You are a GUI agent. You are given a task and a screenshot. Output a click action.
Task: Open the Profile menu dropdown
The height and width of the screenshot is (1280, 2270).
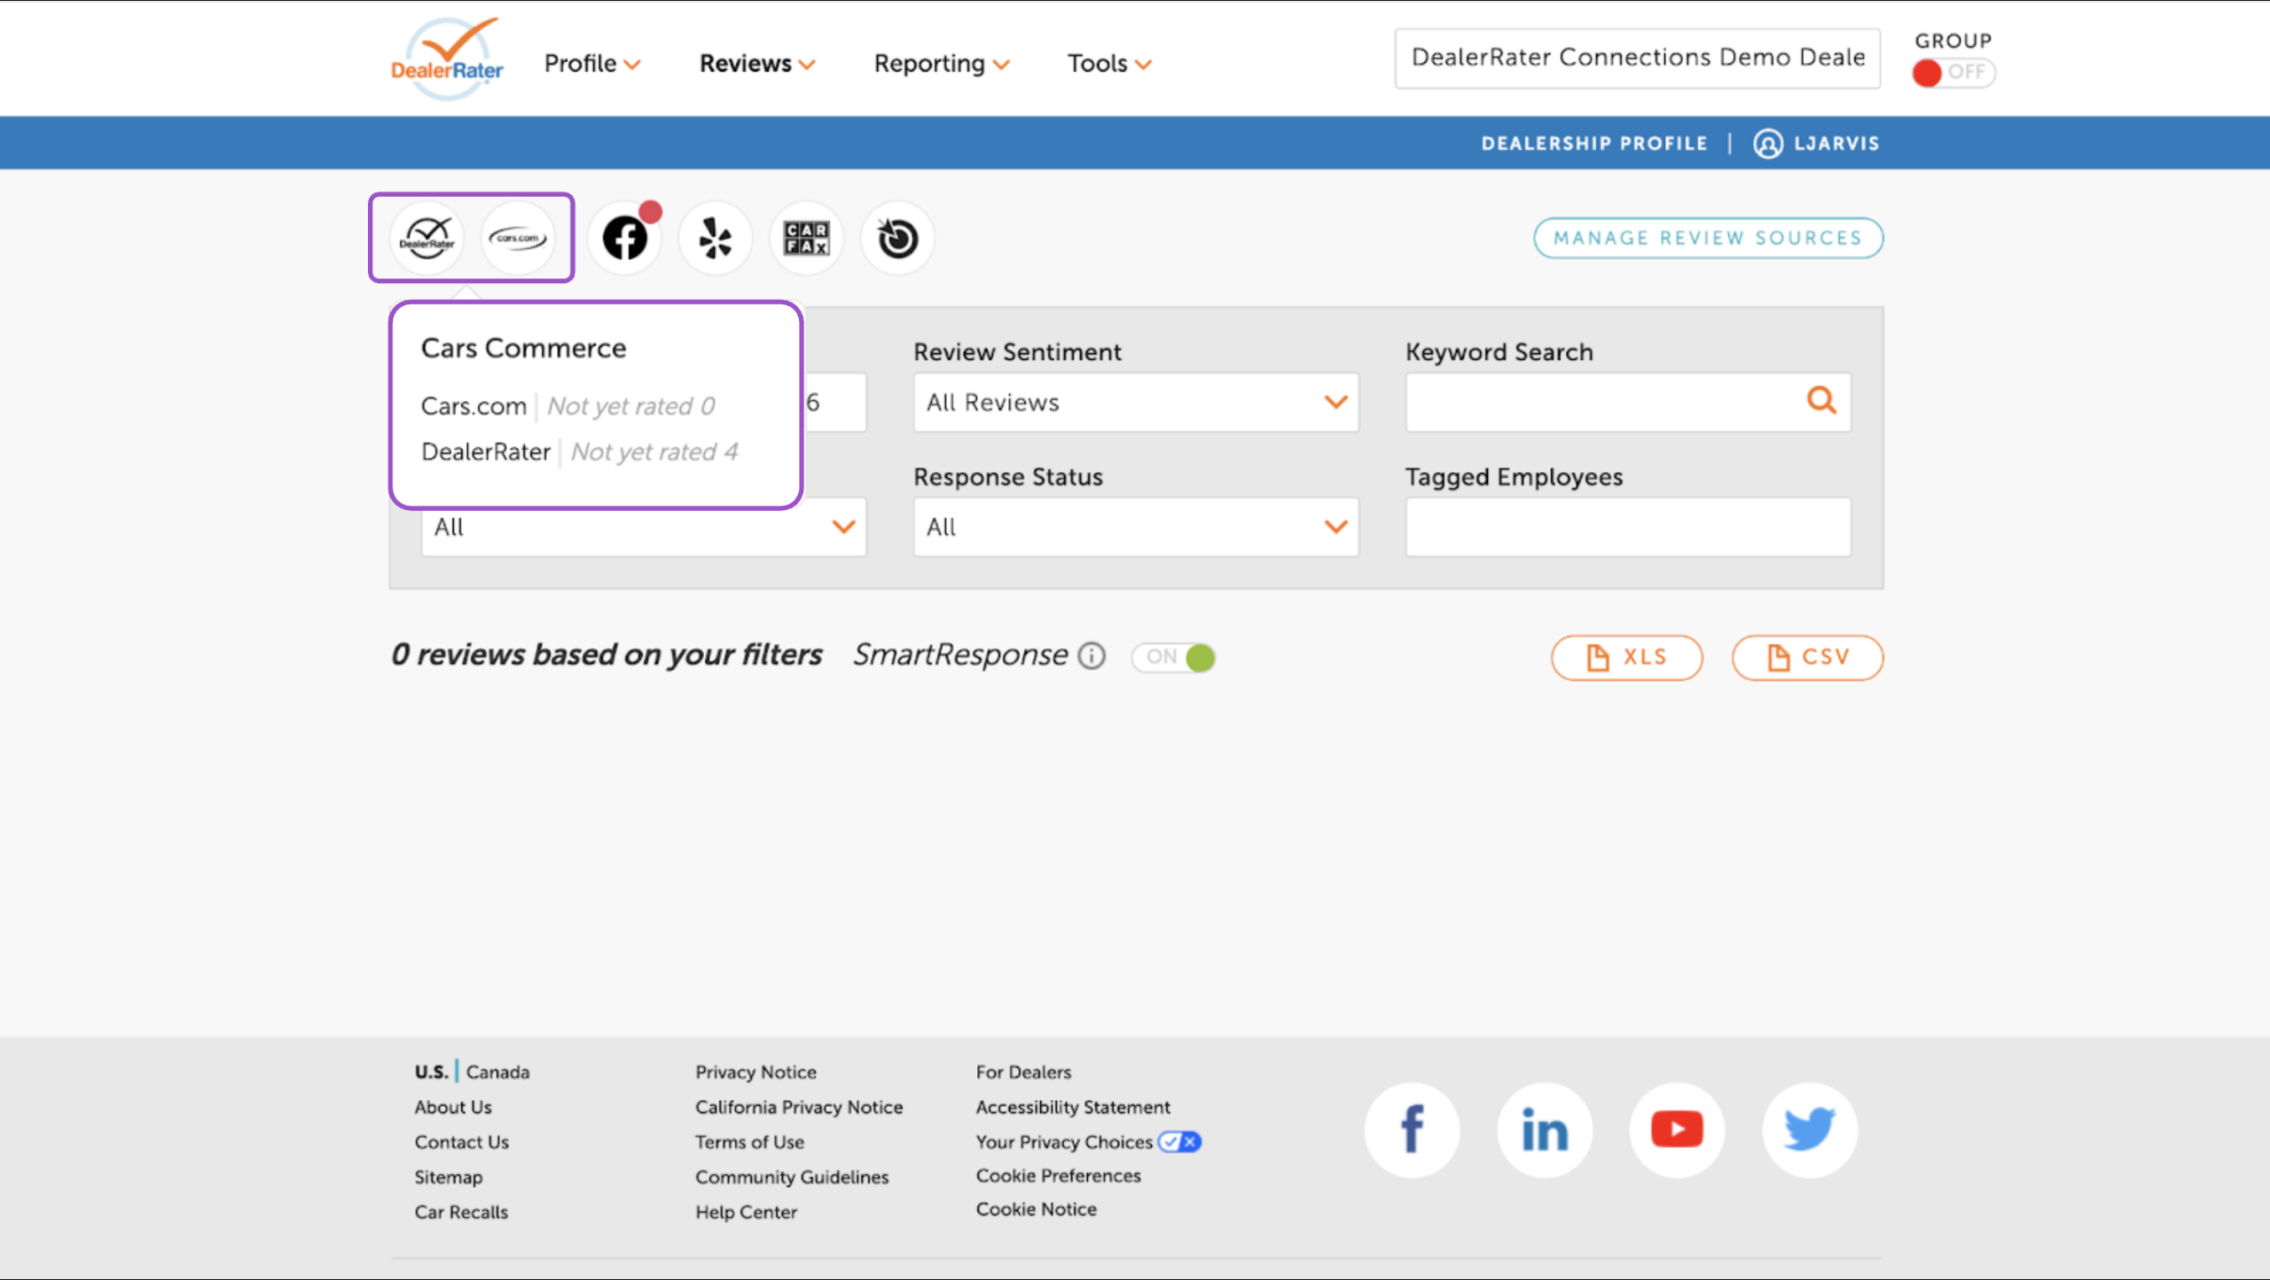[x=591, y=64]
